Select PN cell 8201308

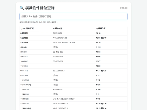point(24,76)
